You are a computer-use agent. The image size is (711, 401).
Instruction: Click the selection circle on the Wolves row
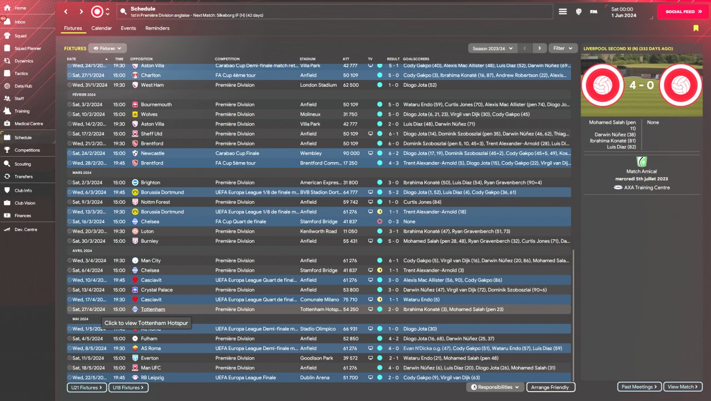click(69, 114)
